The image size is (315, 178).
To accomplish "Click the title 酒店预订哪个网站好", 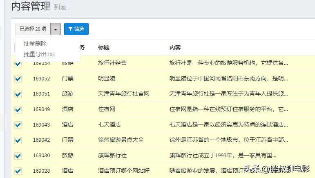I will (x=124, y=171).
